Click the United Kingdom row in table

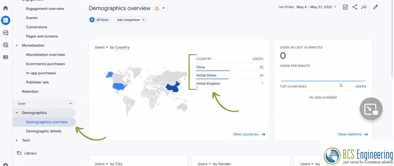(x=230, y=84)
